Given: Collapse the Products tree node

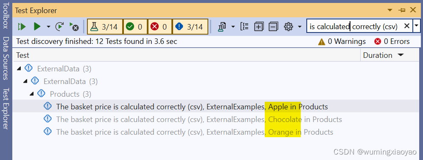Looking at the screenshot, I should coord(31,94).
